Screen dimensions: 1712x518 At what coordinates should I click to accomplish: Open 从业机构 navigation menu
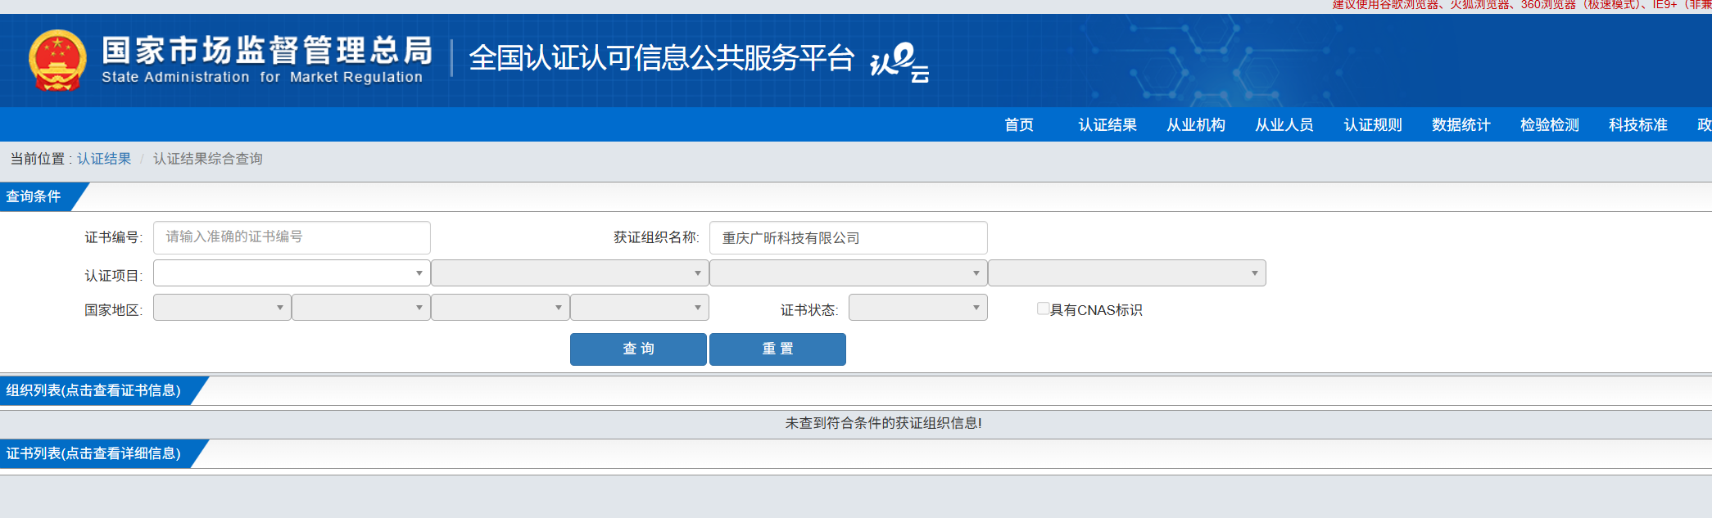pyautogui.click(x=1196, y=124)
